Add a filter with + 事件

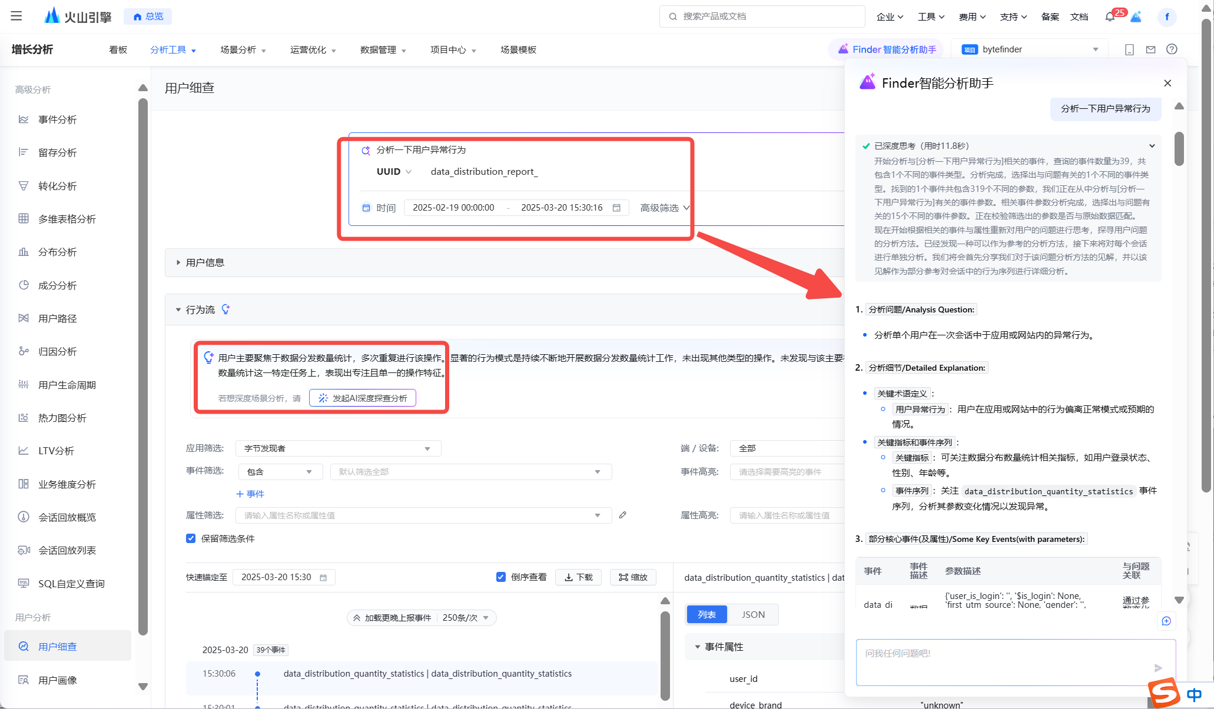tap(250, 494)
